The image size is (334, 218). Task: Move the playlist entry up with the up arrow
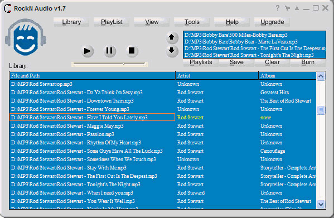point(172,37)
